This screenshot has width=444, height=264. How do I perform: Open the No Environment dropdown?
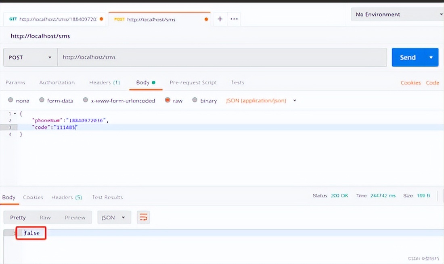click(397, 14)
